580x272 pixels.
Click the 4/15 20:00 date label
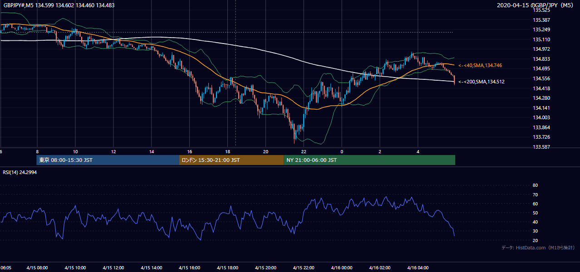coord(266,267)
